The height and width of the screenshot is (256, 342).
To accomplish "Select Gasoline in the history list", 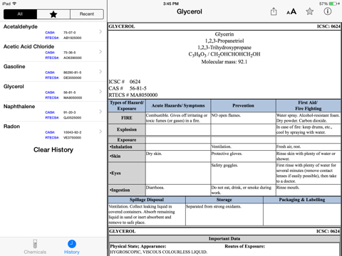I will tap(53, 72).
